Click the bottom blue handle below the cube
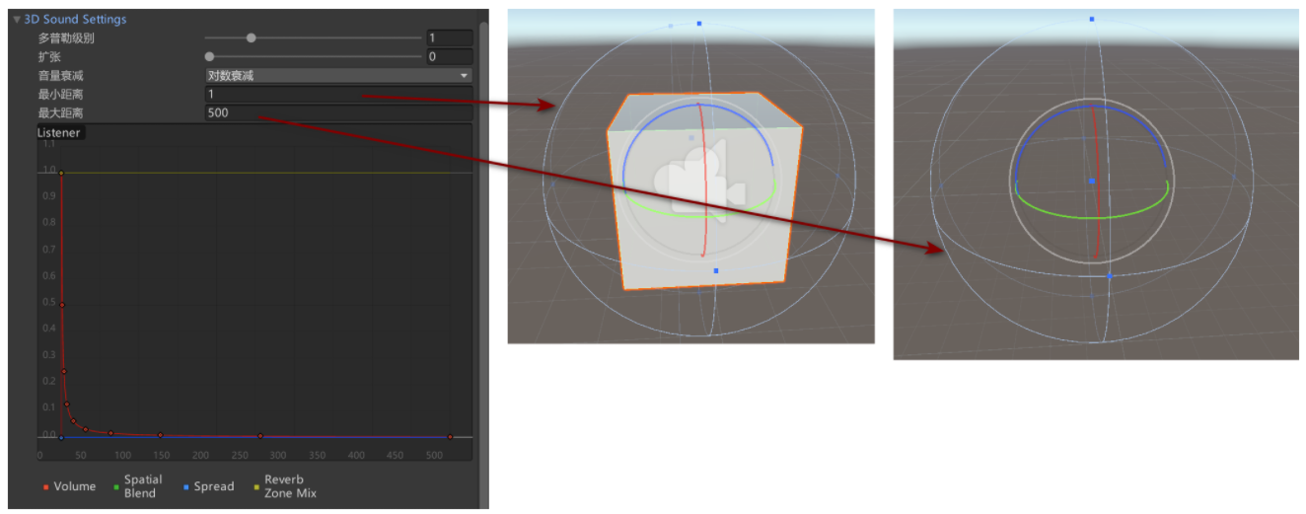This screenshot has height=514, width=1306. point(716,270)
